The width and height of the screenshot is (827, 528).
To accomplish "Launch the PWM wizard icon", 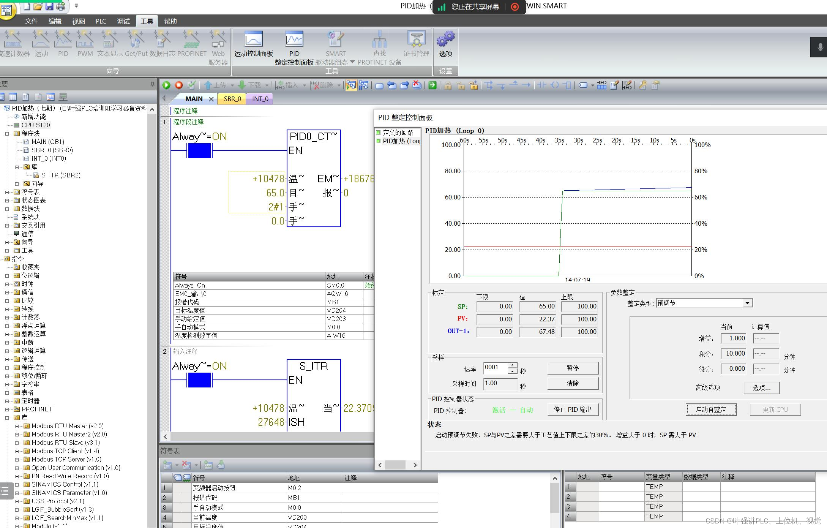I will tap(85, 40).
